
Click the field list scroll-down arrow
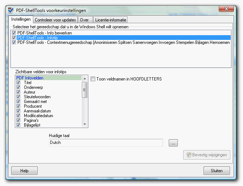[85, 124]
